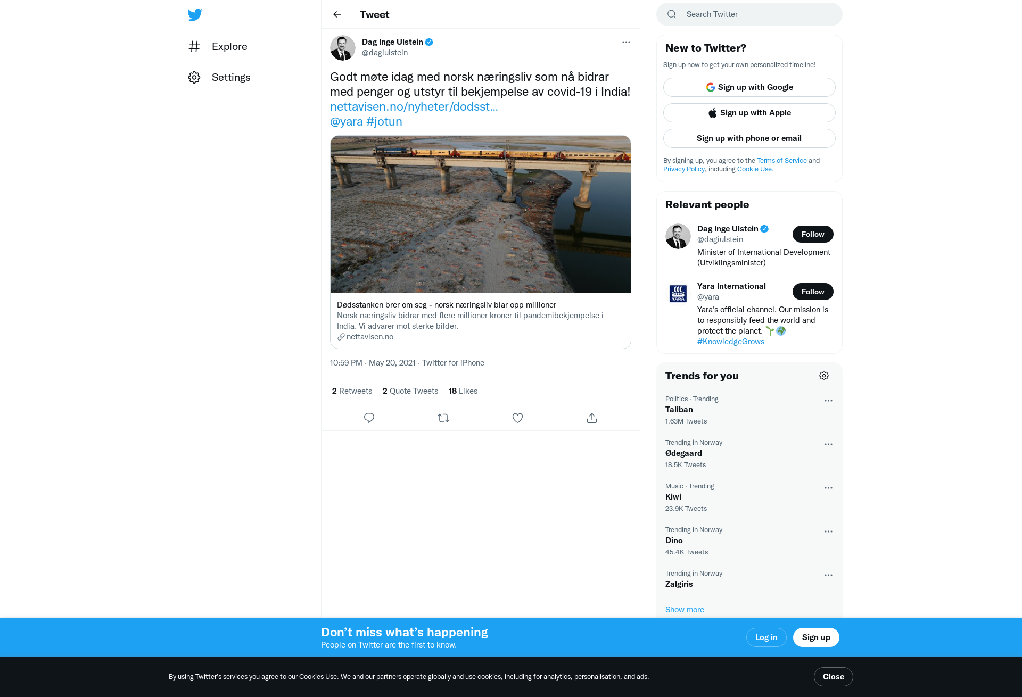The image size is (1022, 697).
Task: Reply to the tweet via speech bubble icon
Action: pos(369,418)
